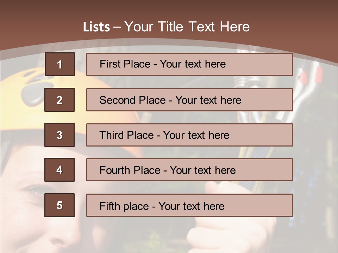Select the Second Place text box
The height and width of the screenshot is (253, 338).
pyautogui.click(x=189, y=100)
